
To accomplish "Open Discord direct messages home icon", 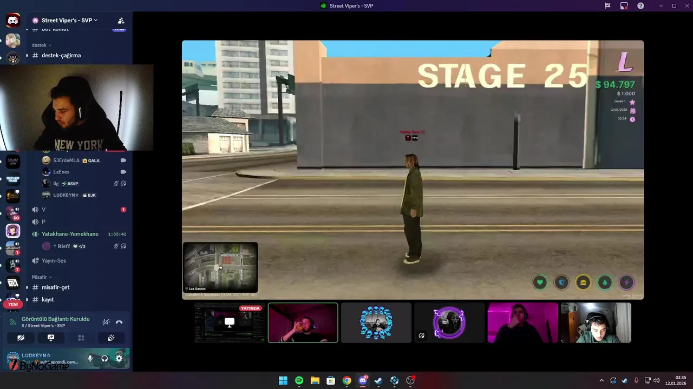I will click(x=13, y=21).
